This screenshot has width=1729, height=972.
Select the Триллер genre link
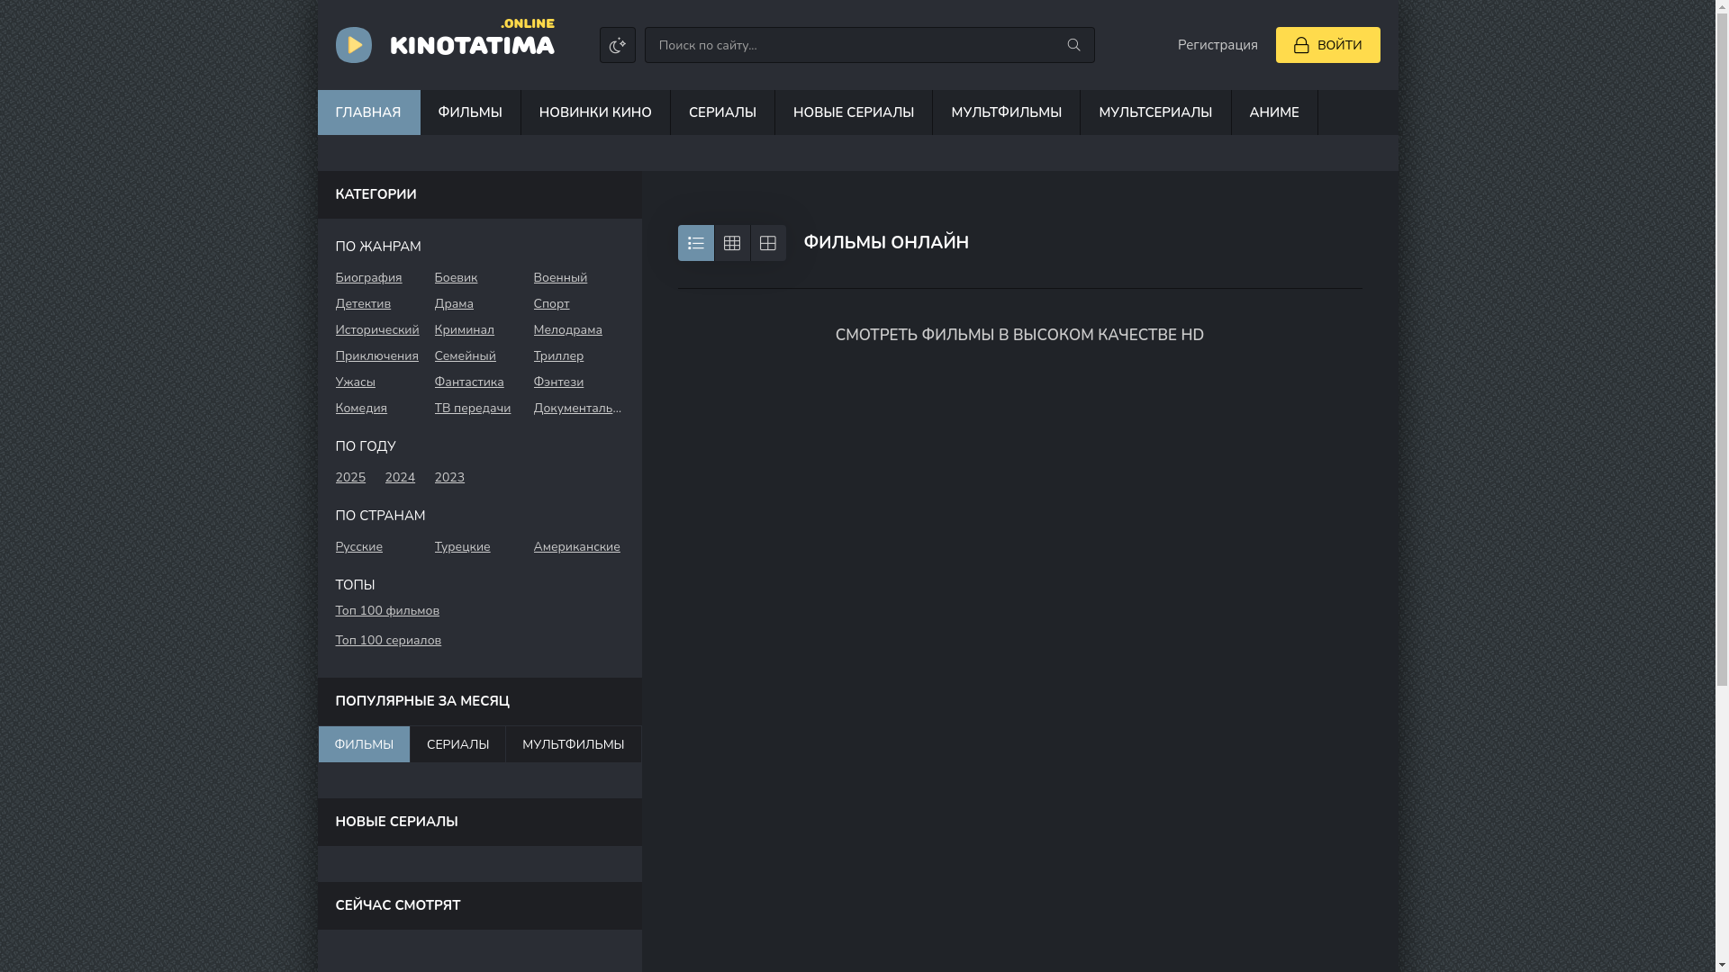tap(558, 356)
